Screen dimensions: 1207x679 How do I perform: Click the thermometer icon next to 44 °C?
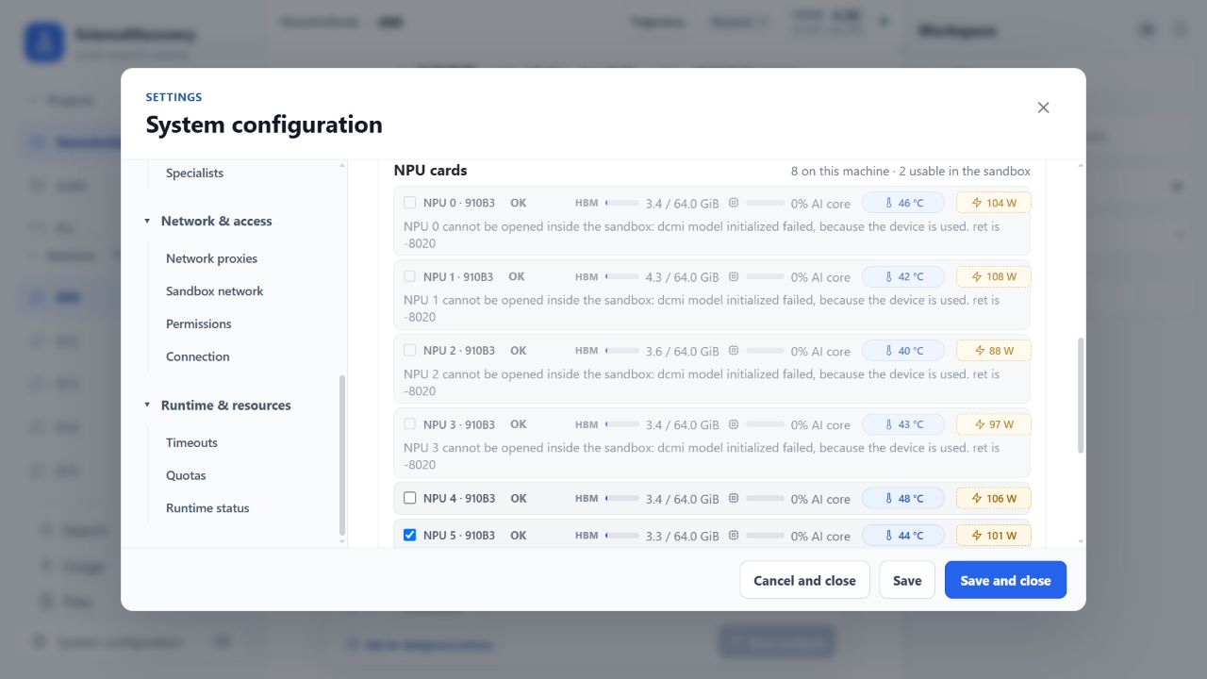[x=888, y=535]
